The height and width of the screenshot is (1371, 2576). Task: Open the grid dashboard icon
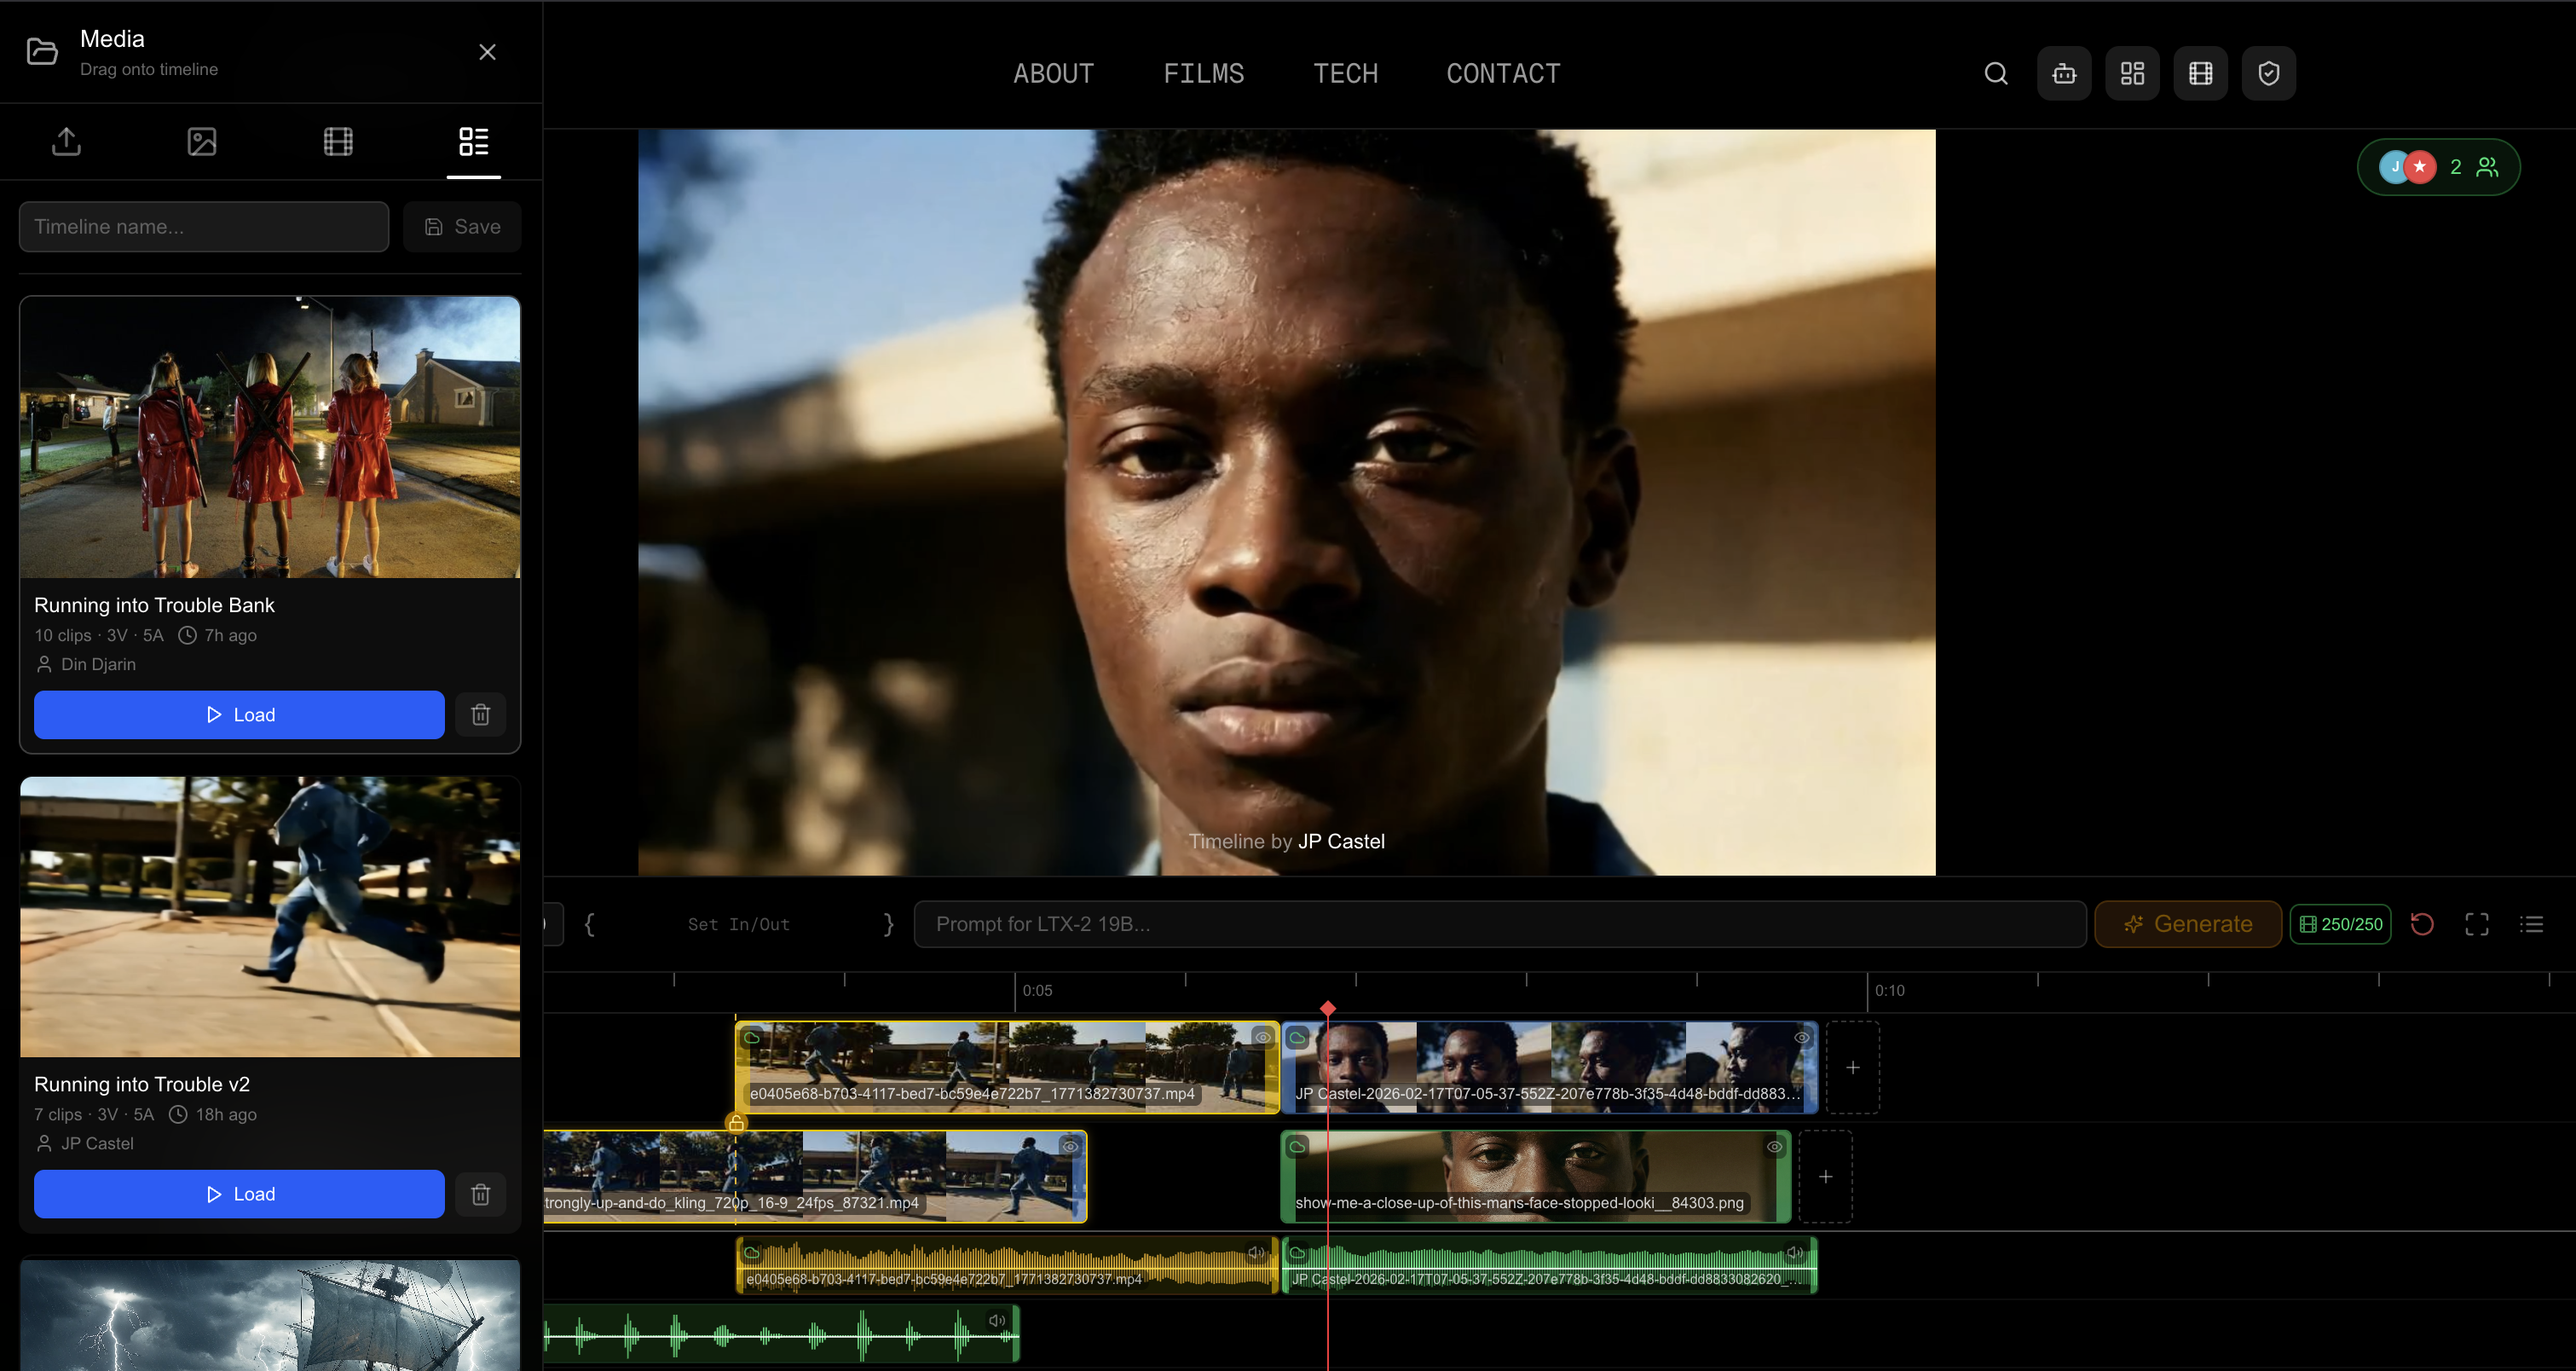2131,73
